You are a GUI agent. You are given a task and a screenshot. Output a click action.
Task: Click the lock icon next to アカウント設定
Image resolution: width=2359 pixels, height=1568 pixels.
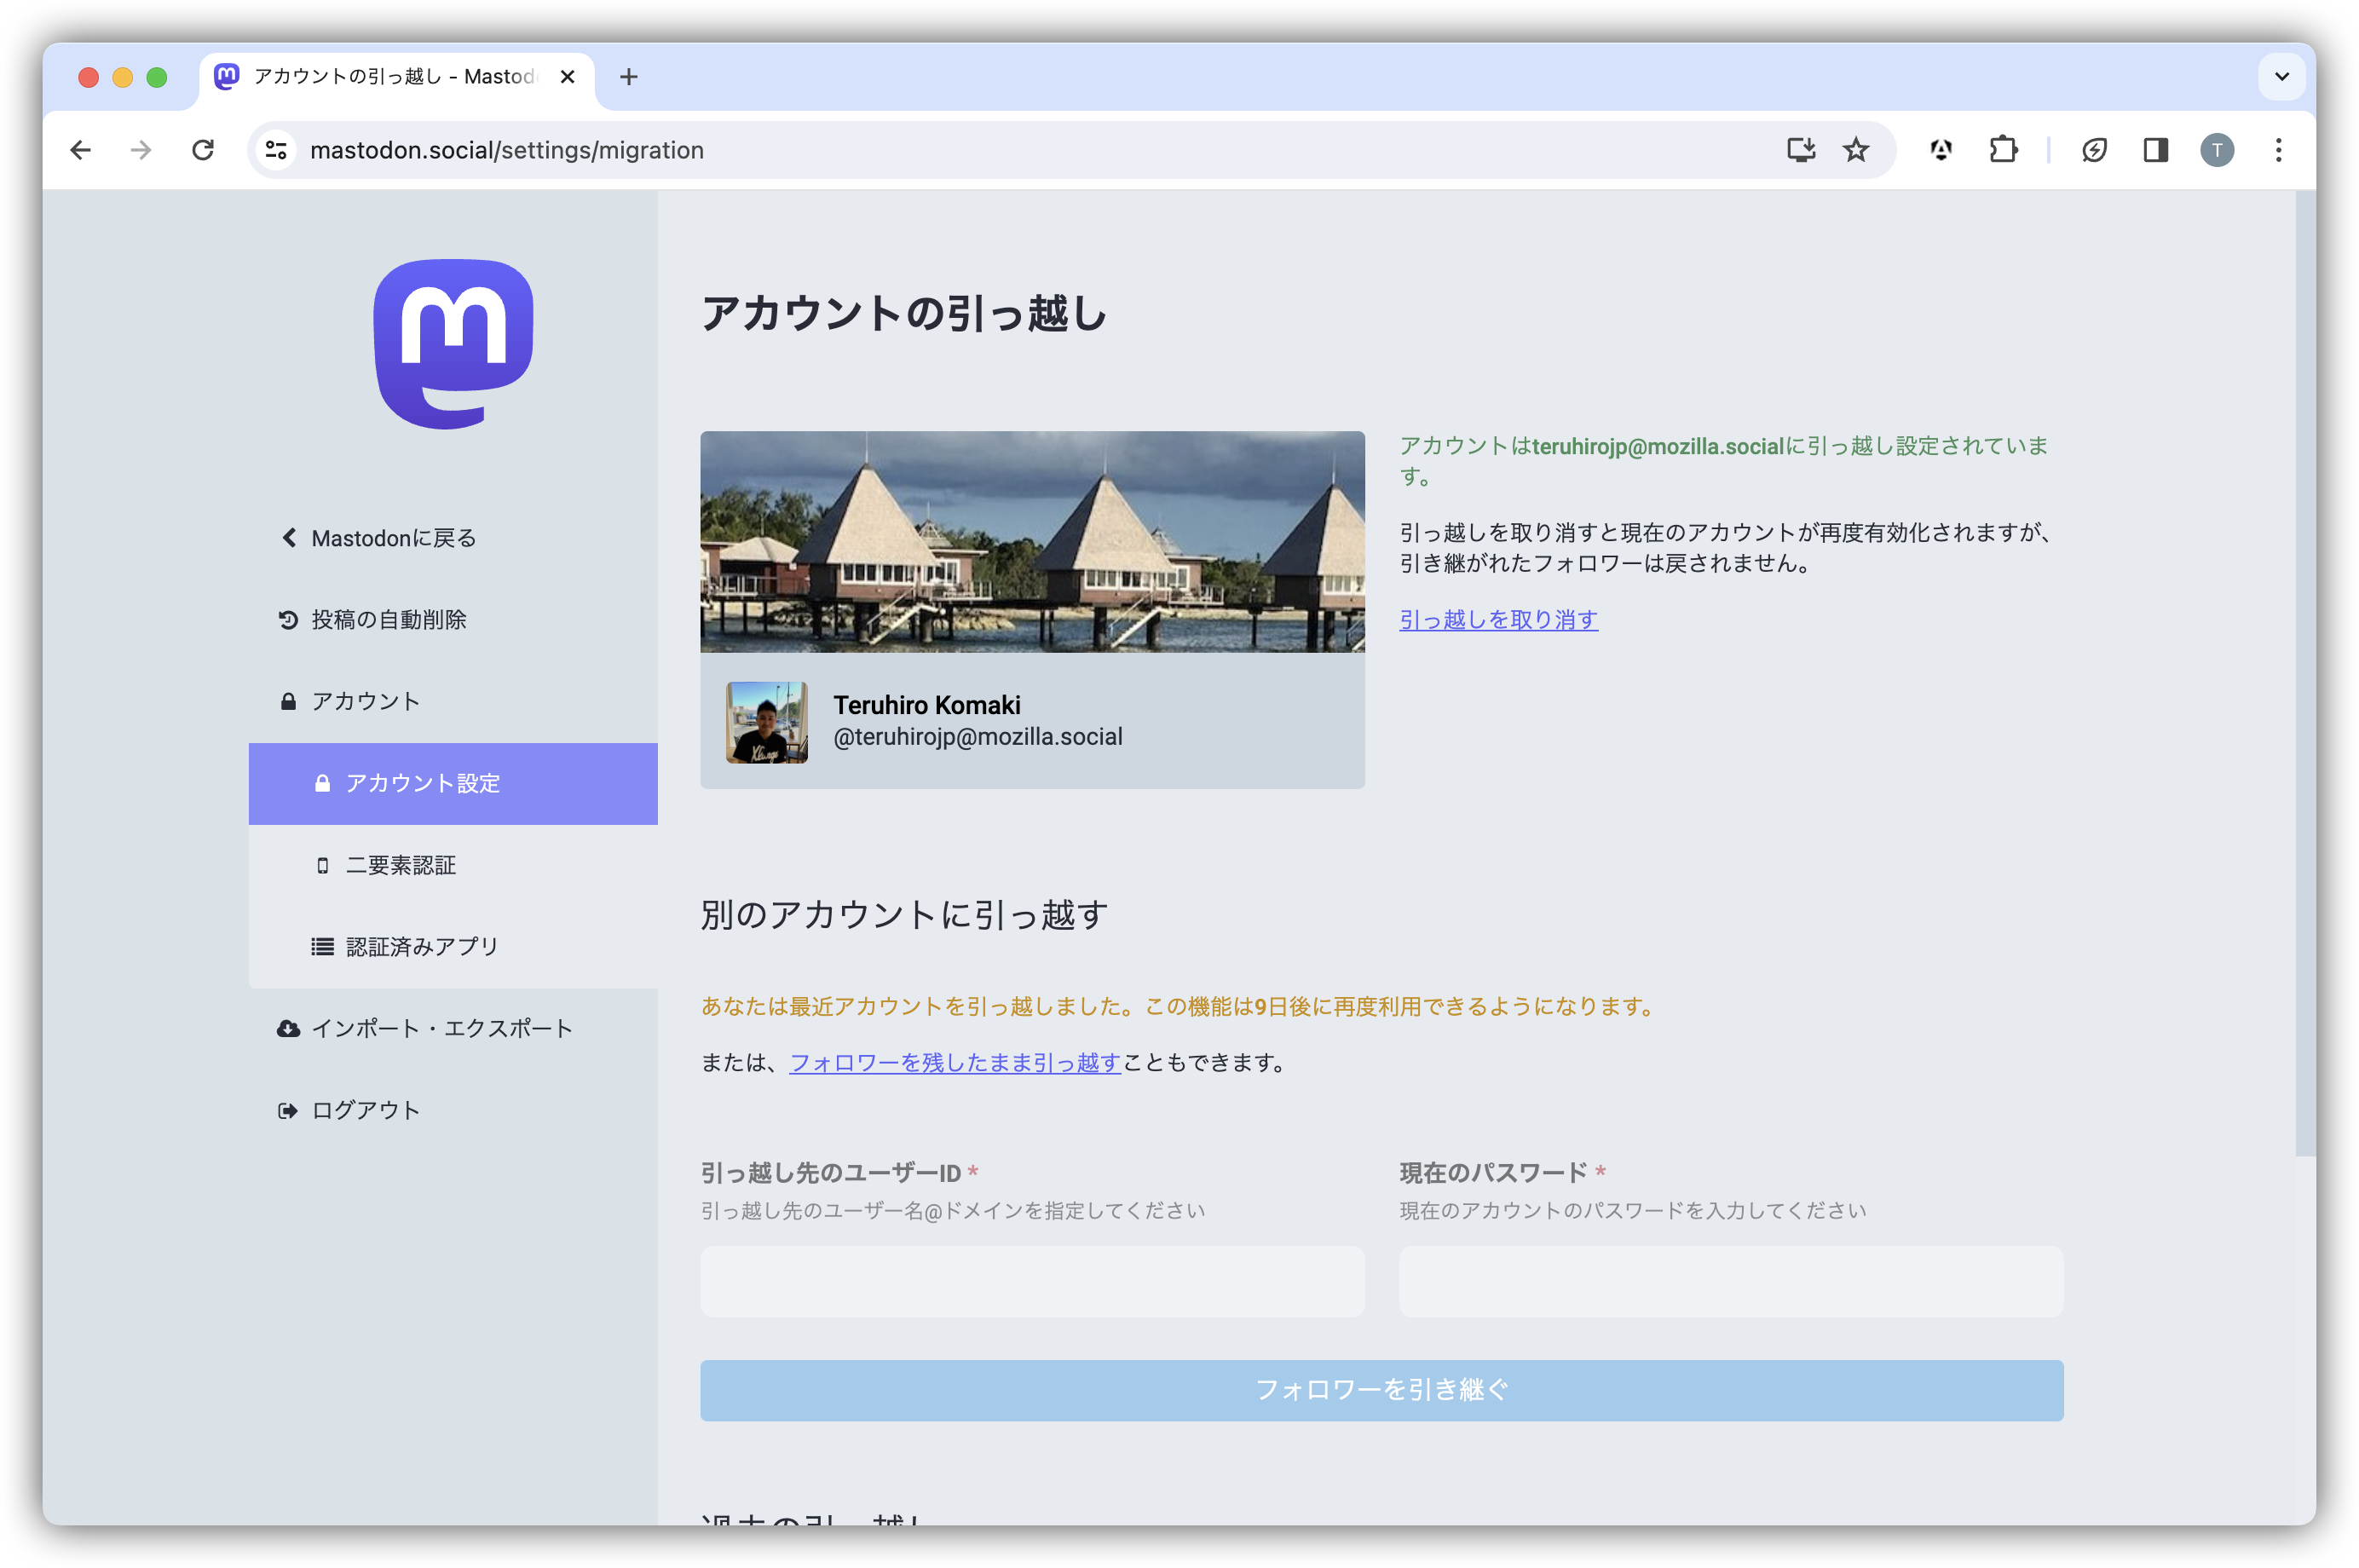tap(322, 783)
